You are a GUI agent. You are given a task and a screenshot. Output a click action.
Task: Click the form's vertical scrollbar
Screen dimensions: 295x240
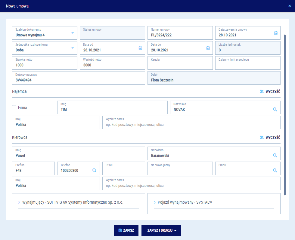point(285,114)
